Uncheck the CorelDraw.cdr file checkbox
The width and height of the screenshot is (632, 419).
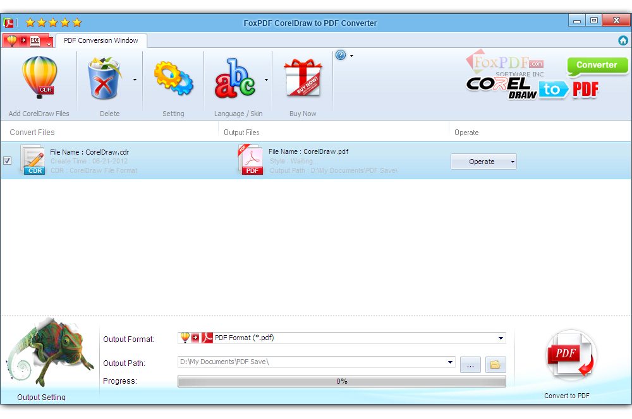coord(7,161)
